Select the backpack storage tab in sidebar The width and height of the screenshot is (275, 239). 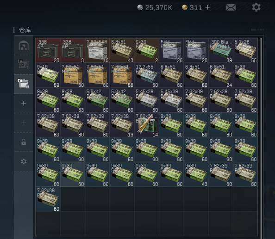[24, 45]
